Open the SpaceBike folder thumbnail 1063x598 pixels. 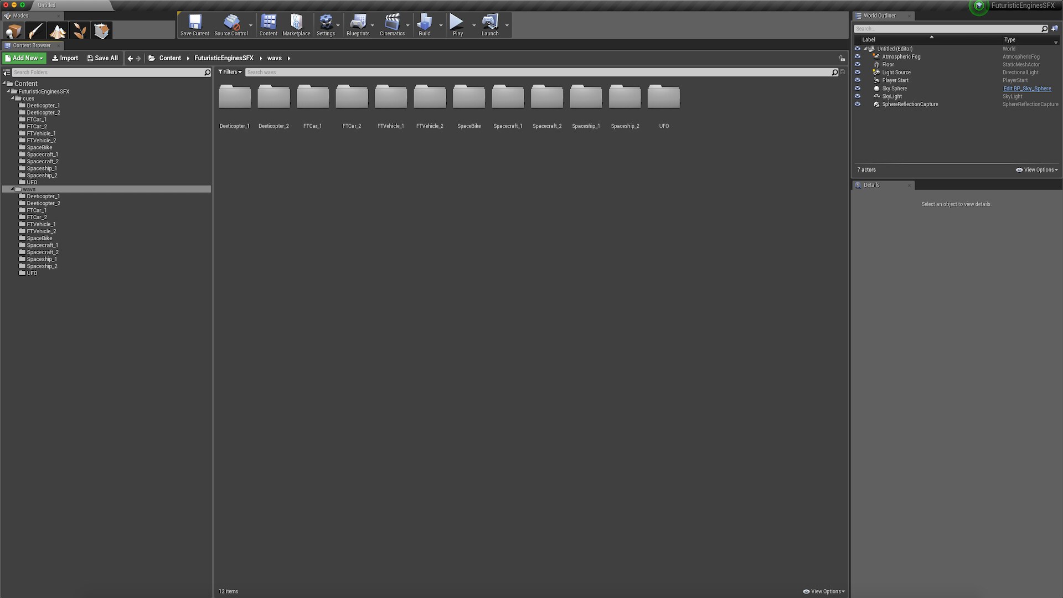(x=469, y=97)
